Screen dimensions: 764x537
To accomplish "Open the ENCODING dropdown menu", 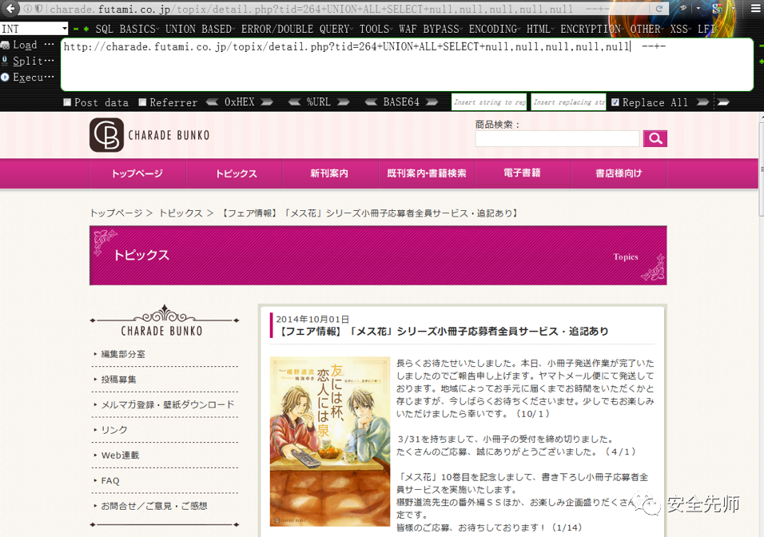I will (x=495, y=30).
